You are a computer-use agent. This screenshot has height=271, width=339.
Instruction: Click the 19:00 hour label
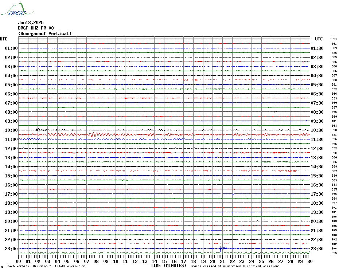(x=11, y=212)
